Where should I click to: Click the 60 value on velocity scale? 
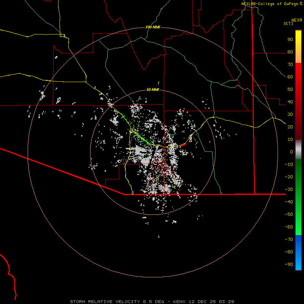point(290,77)
